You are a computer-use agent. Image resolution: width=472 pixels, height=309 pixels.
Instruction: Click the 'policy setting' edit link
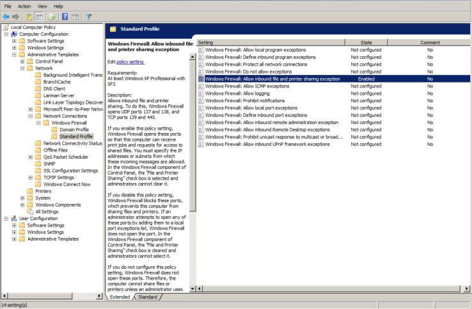[x=130, y=61]
